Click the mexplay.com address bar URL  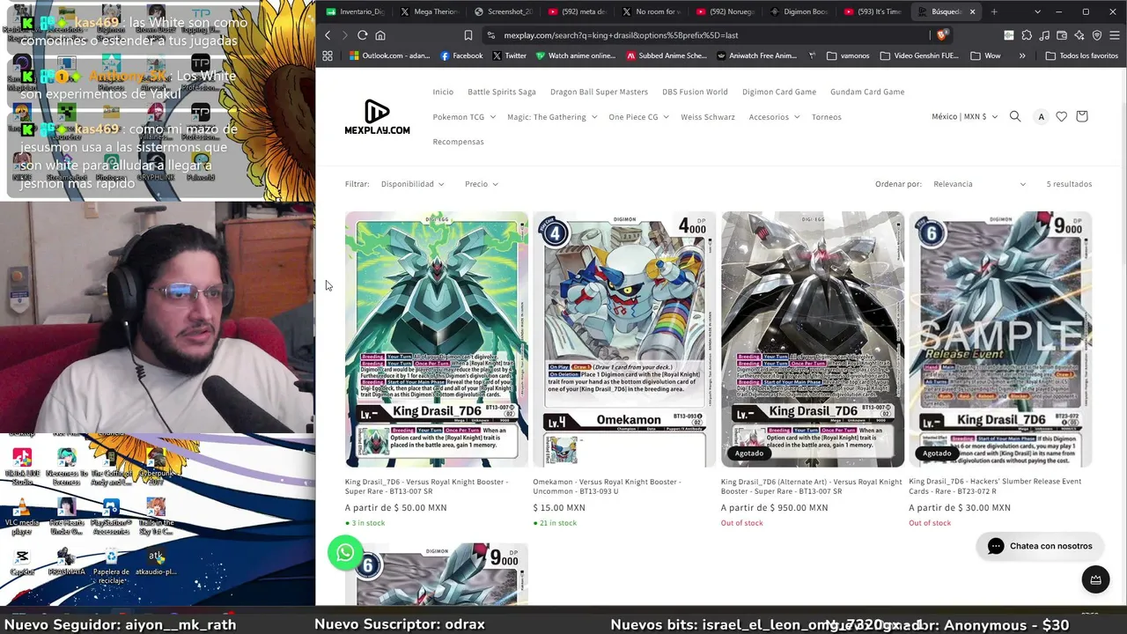tap(621, 35)
